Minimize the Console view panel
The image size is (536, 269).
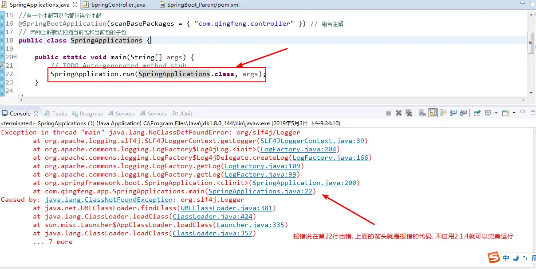(523, 111)
